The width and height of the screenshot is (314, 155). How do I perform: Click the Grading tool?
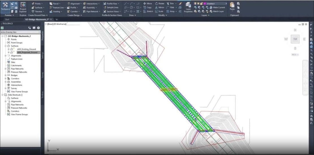[55, 12]
